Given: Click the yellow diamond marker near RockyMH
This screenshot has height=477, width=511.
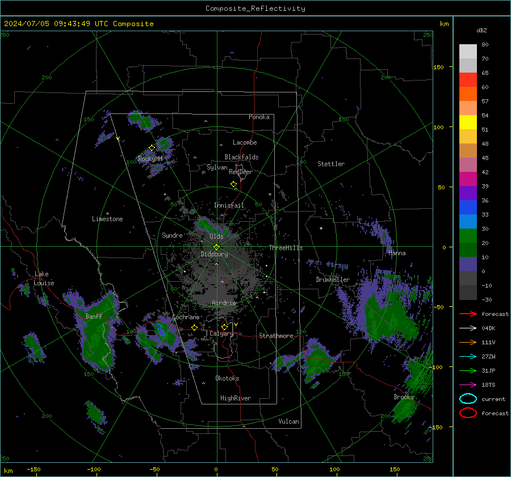Looking at the screenshot, I should (152, 148).
